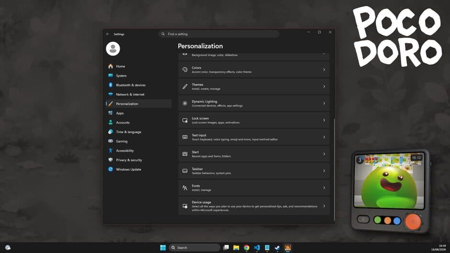Click the Pocodoro app icon on taskbar

point(288,248)
